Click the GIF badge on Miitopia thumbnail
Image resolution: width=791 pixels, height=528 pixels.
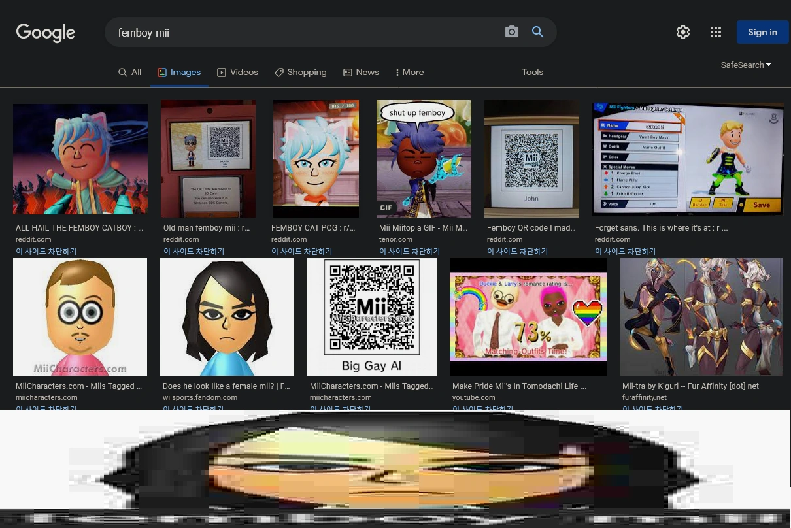pos(387,208)
